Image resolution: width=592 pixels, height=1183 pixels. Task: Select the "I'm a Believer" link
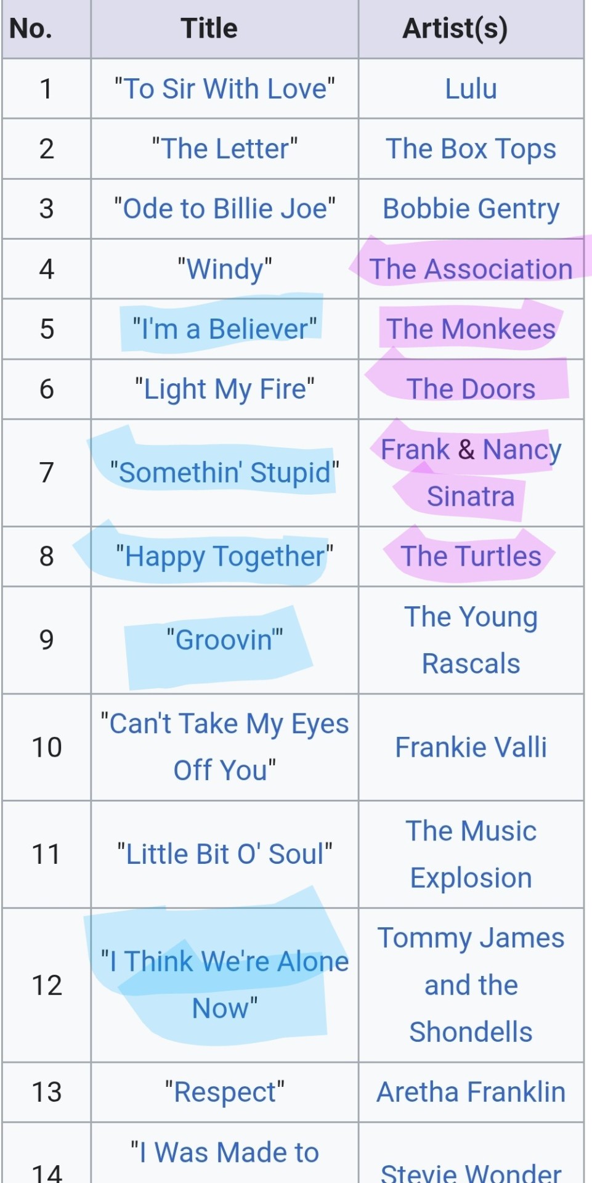pyautogui.click(x=225, y=328)
